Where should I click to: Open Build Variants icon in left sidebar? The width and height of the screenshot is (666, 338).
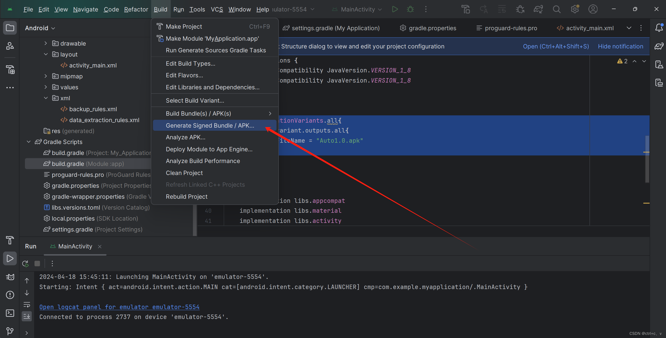pyautogui.click(x=10, y=70)
